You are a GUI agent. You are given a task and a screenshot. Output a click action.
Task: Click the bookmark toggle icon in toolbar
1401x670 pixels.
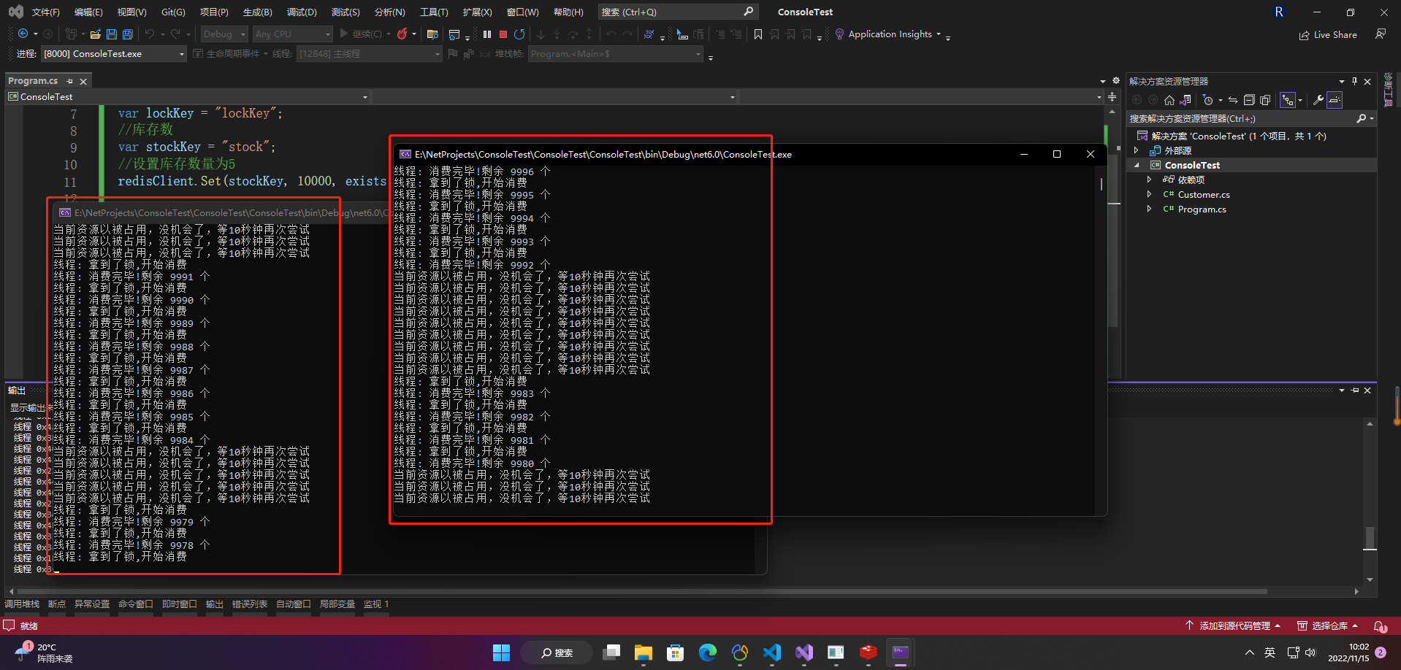[758, 34]
